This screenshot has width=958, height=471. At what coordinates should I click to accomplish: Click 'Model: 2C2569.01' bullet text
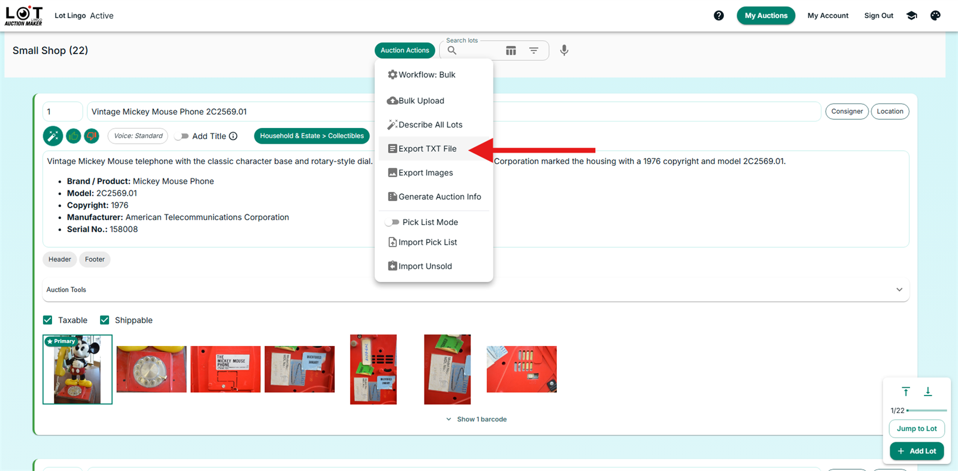pos(102,193)
